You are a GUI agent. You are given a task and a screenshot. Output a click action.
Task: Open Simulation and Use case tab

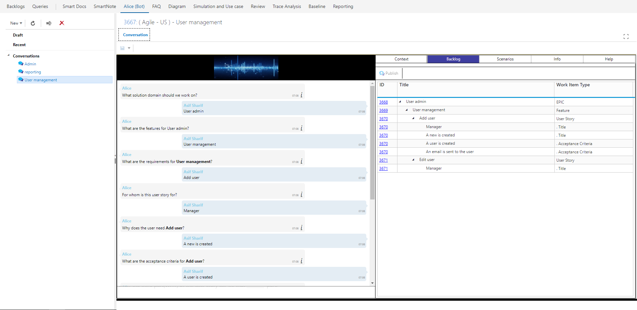click(x=218, y=6)
